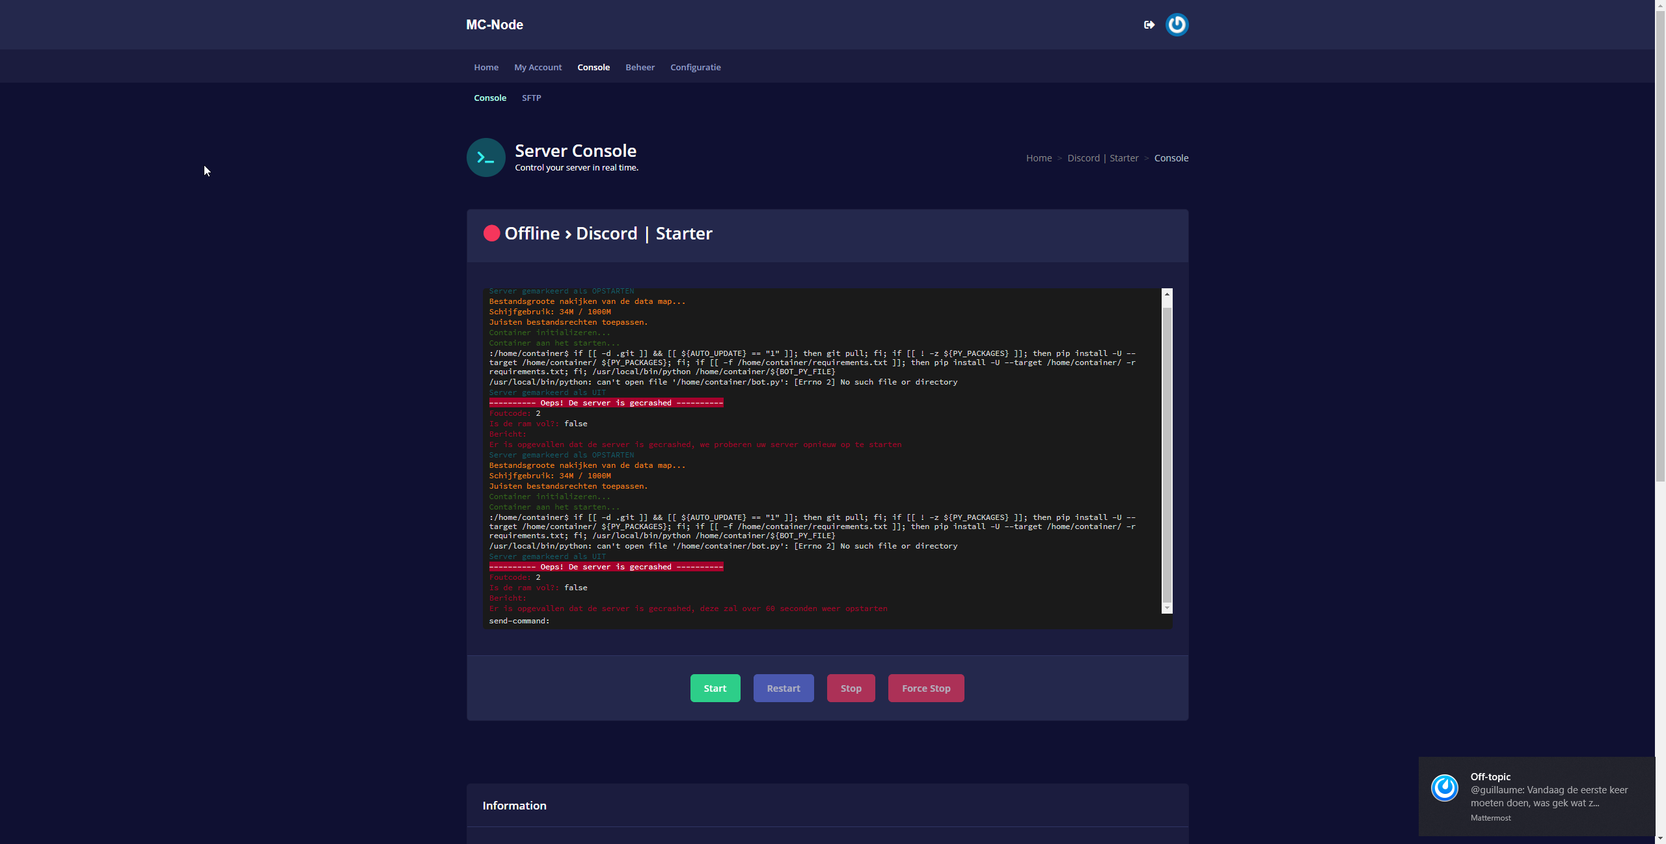Viewport: 1666px width, 844px height.
Task: Open the Configuratie menu
Action: coord(695,67)
